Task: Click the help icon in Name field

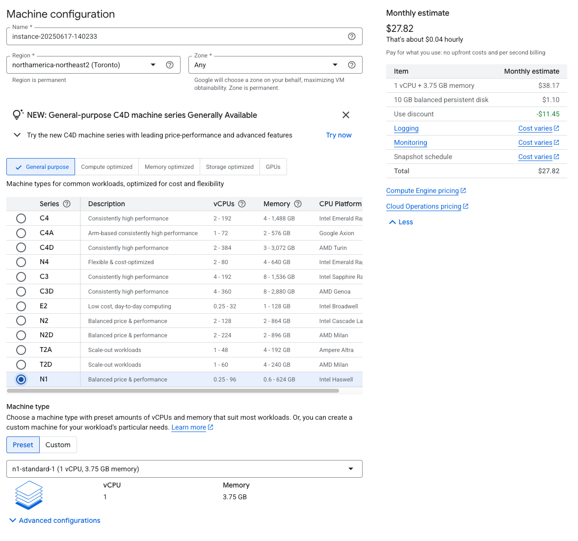Action: click(352, 36)
